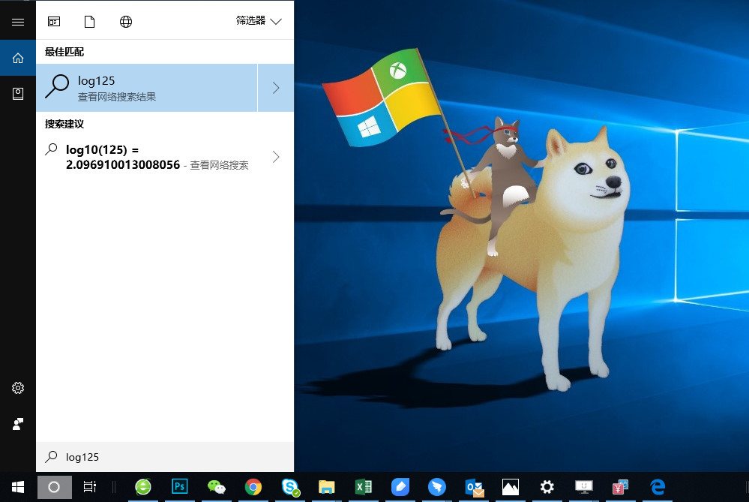Click the Windows Start button
The image size is (749, 502).
click(x=18, y=487)
